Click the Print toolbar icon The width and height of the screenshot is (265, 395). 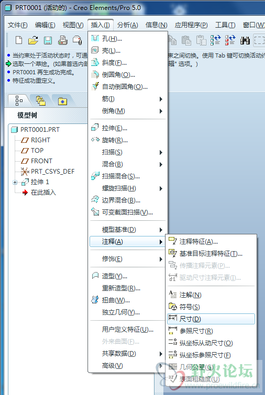point(62,40)
